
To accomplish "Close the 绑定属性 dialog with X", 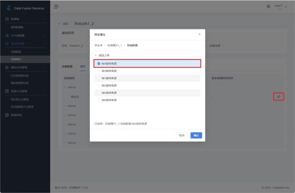I will 200,34.
